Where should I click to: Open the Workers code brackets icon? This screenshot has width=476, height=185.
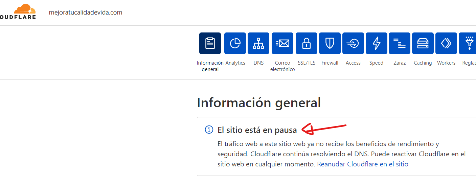(x=446, y=43)
